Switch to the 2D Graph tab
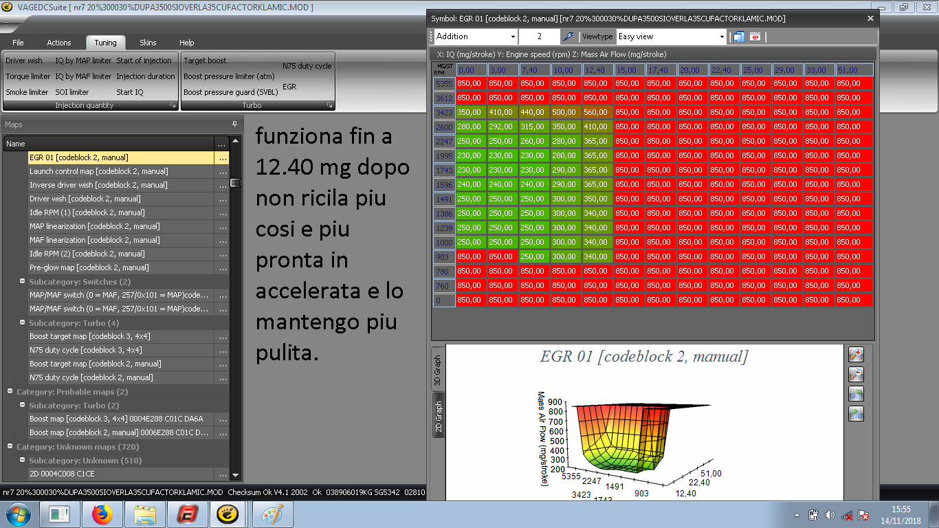Image resolution: width=939 pixels, height=528 pixels. coord(439,415)
